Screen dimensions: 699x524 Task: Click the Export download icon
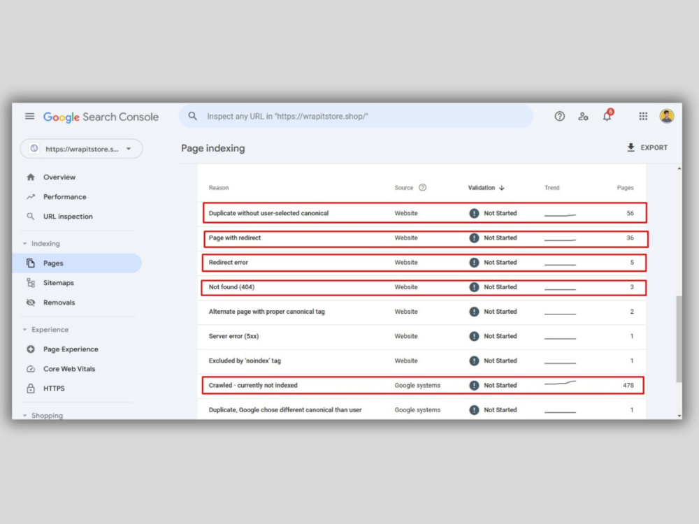[x=630, y=147]
